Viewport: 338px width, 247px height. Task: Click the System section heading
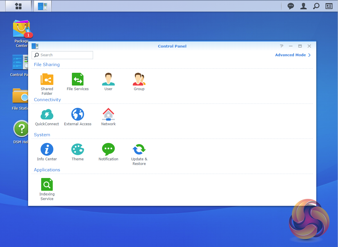42,135
